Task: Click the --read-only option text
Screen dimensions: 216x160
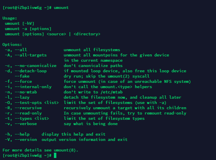Action: pos(28,113)
